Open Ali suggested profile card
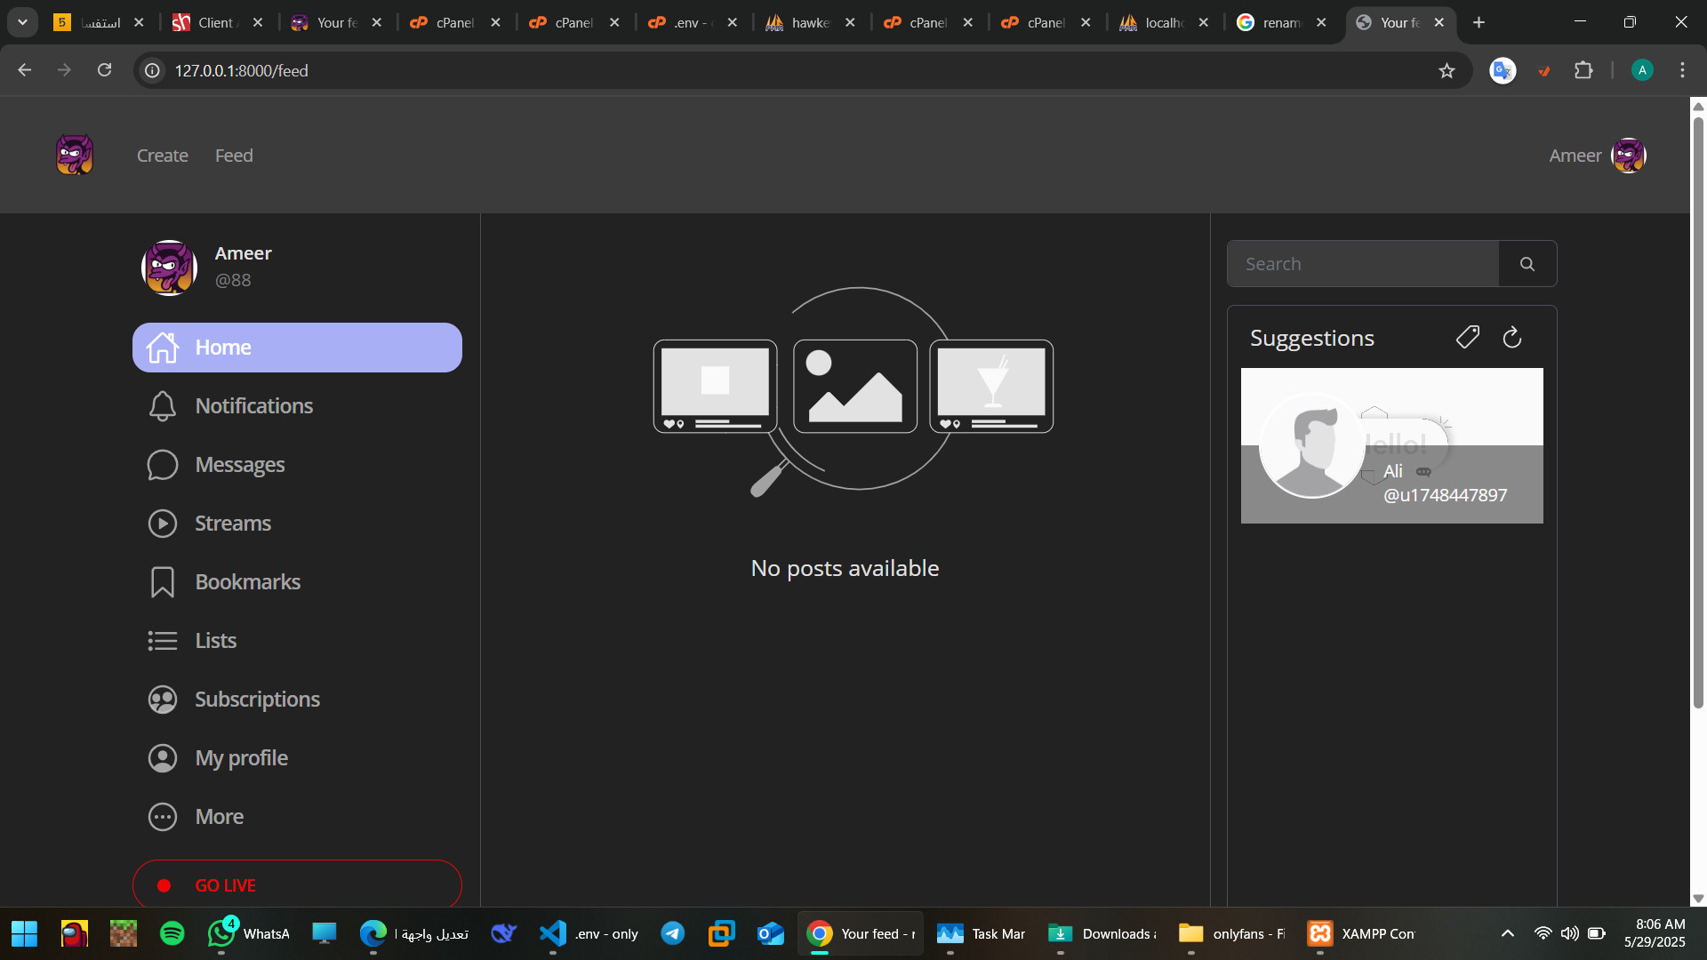The height and width of the screenshot is (960, 1707). click(x=1392, y=446)
